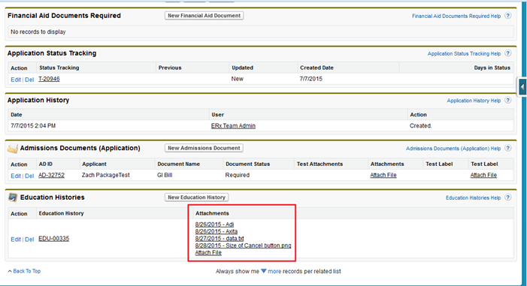Image resolution: width=527 pixels, height=286 pixels.
Task: Click the Financial Aid Documents help question-mark icon
Action: pos(508,16)
